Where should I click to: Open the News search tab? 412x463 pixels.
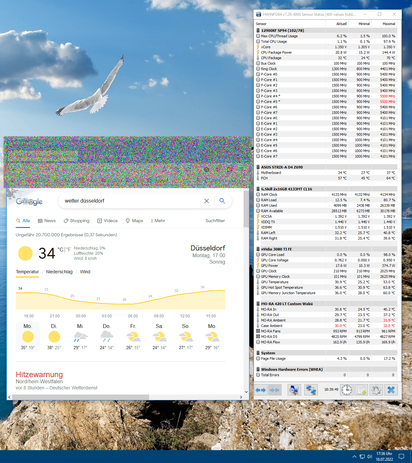coord(47,221)
